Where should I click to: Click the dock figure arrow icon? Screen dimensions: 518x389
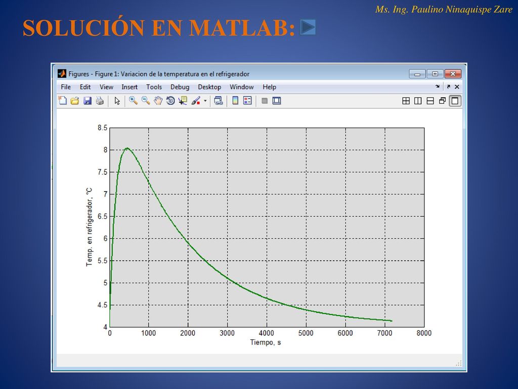coord(438,87)
